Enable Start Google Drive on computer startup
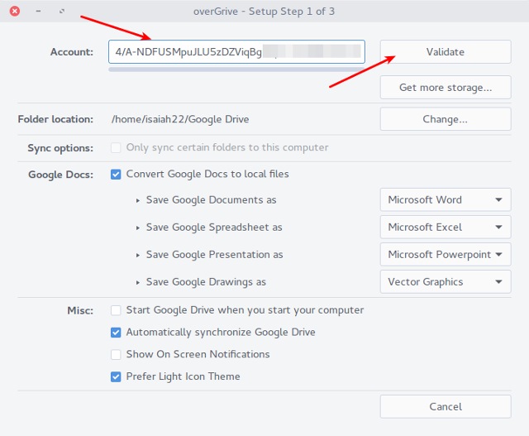This screenshot has width=529, height=436. tap(116, 310)
